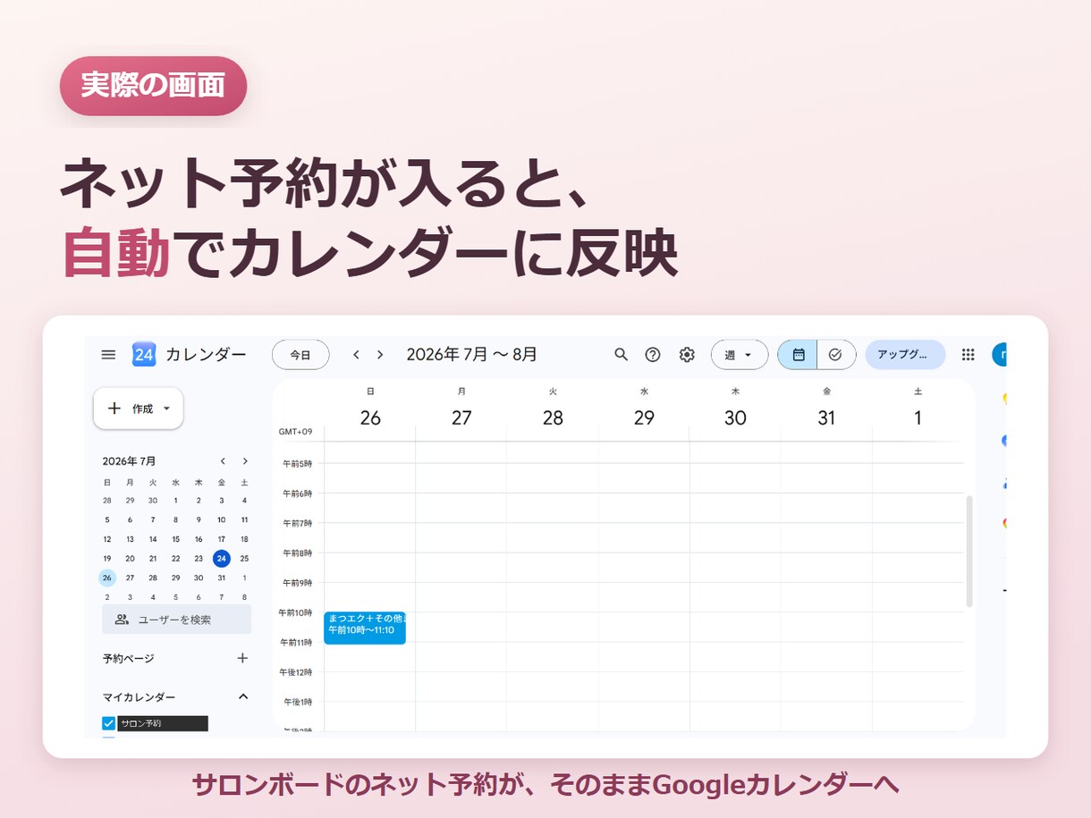Click the サロン予約 calendar name

coord(163,723)
